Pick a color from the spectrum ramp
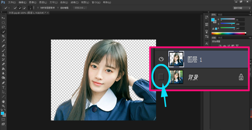Image resolution: width=252 pixels, height=130 pixels. point(229,34)
